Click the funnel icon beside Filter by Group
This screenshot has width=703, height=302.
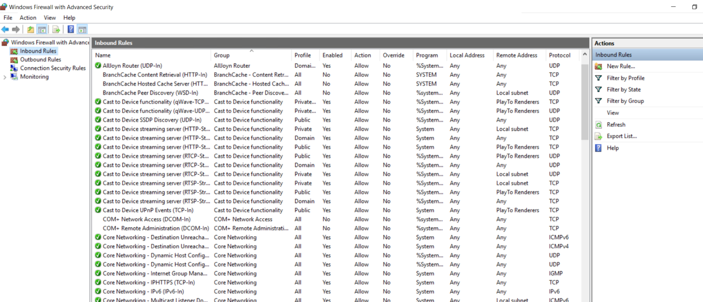tap(599, 101)
